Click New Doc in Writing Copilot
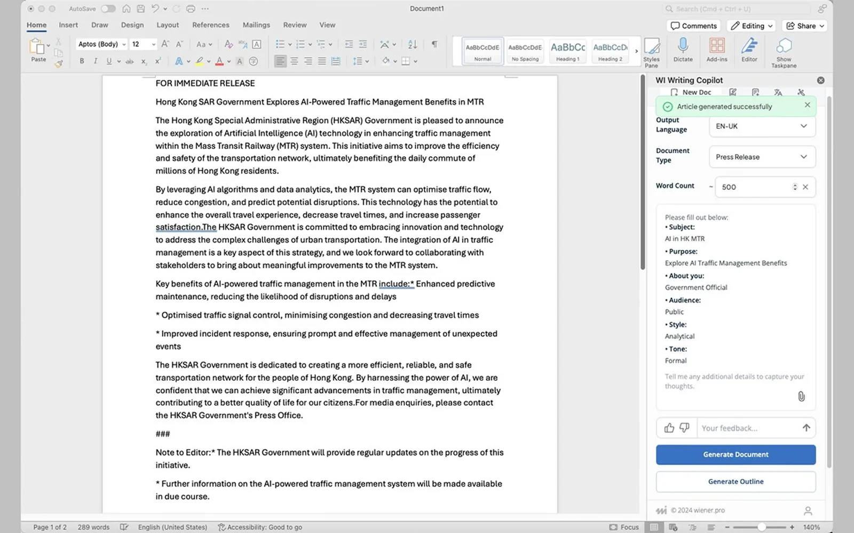 click(691, 92)
